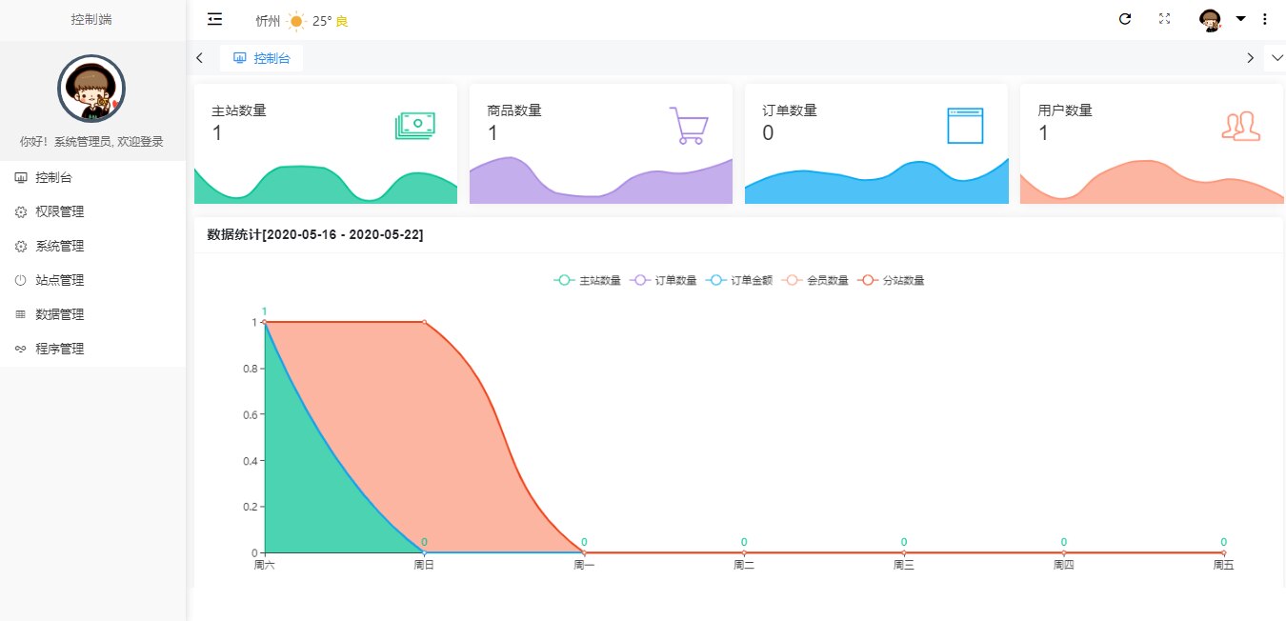Open 数据管理 via its grid icon
The height and width of the screenshot is (621, 1286).
[21, 313]
